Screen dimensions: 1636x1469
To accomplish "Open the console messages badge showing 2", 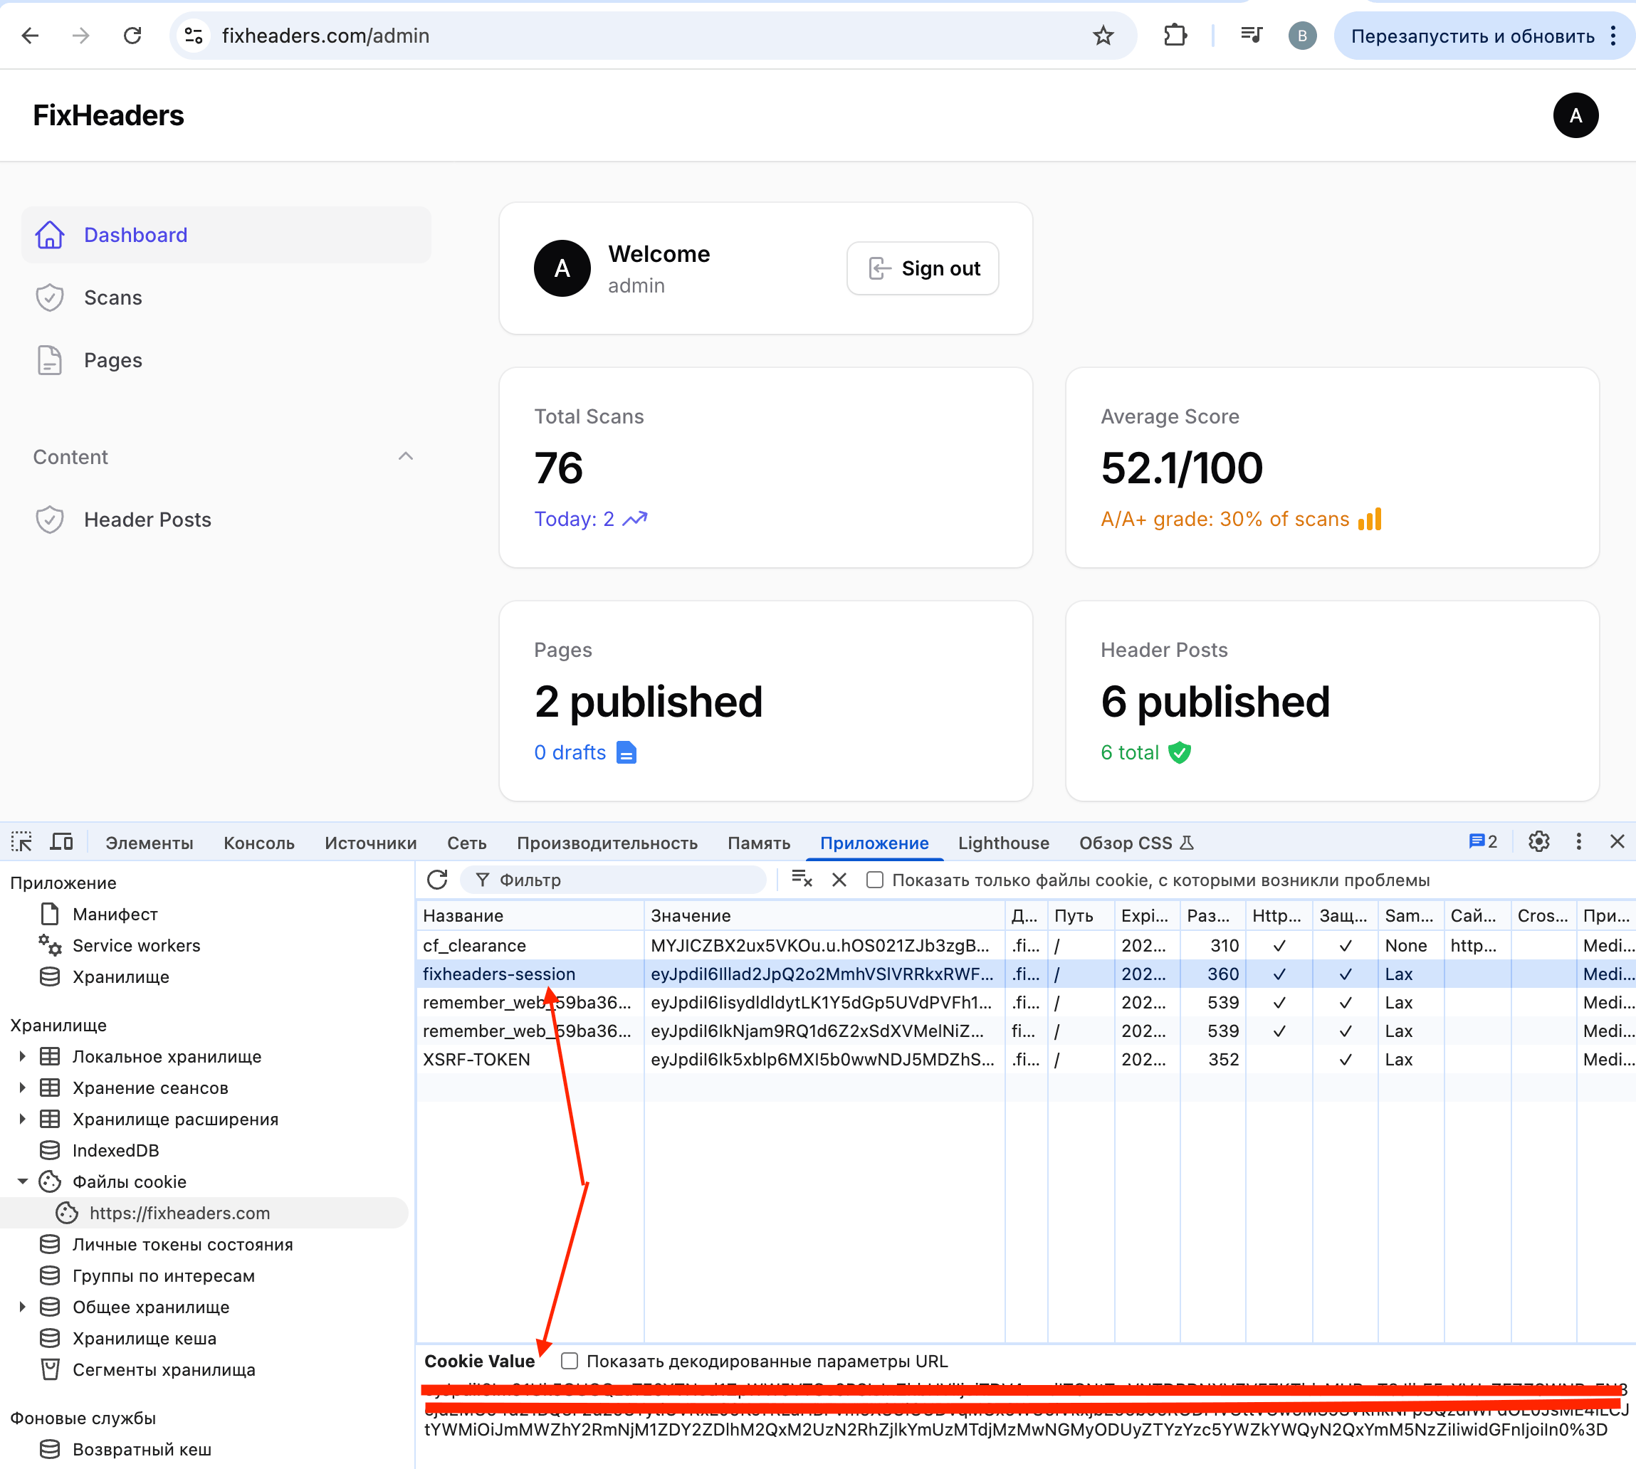I will pos(1481,841).
